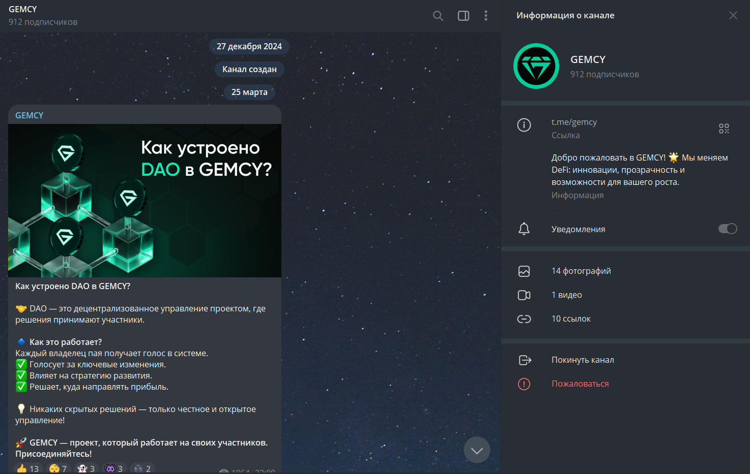Open the DAO post image
The height and width of the screenshot is (474, 750).
[145, 201]
